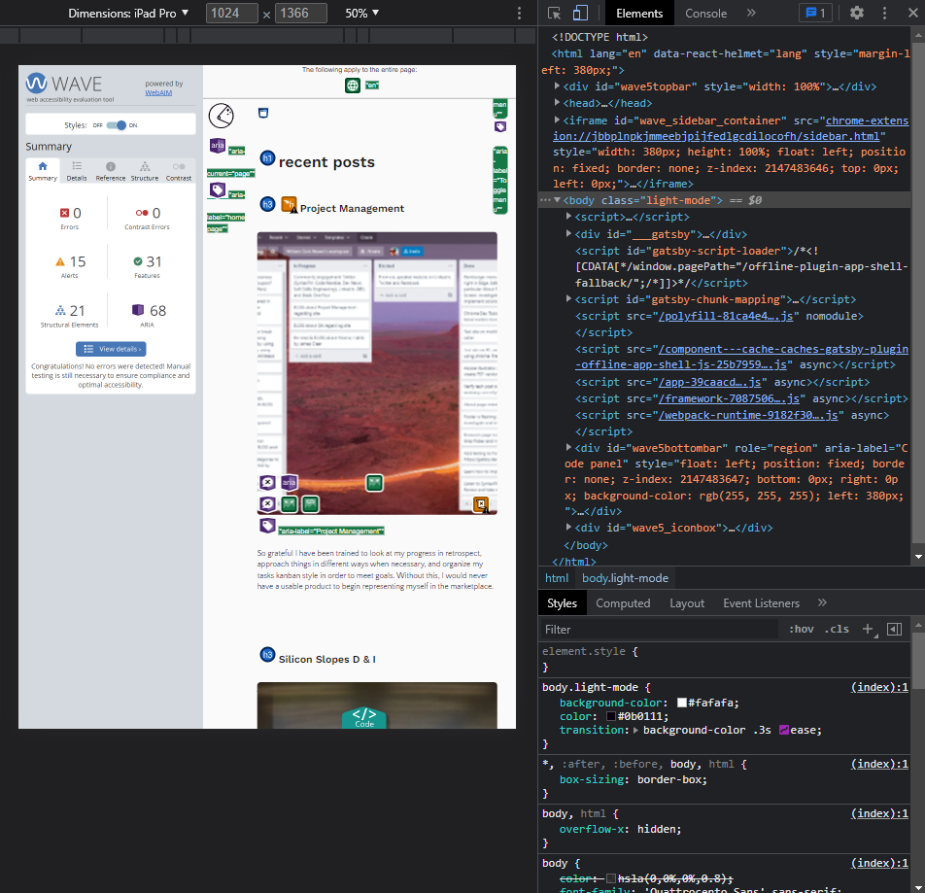Expand the gatsby-chunk-mapping script node
The image size is (925, 893).
click(568, 298)
